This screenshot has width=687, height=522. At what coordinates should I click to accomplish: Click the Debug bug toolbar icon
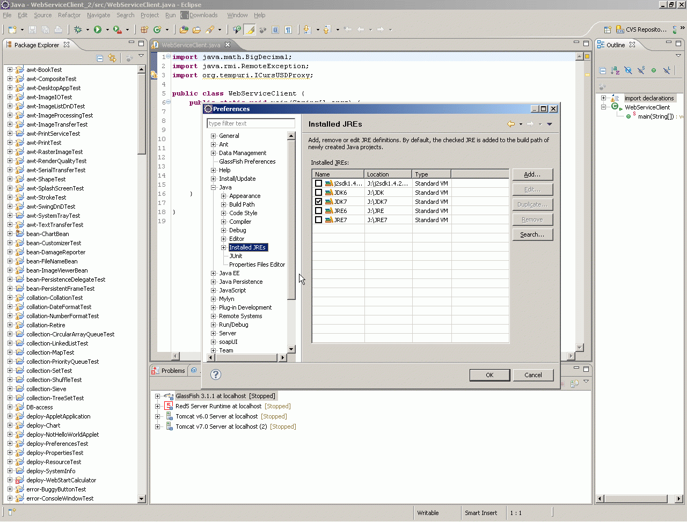[x=78, y=30]
